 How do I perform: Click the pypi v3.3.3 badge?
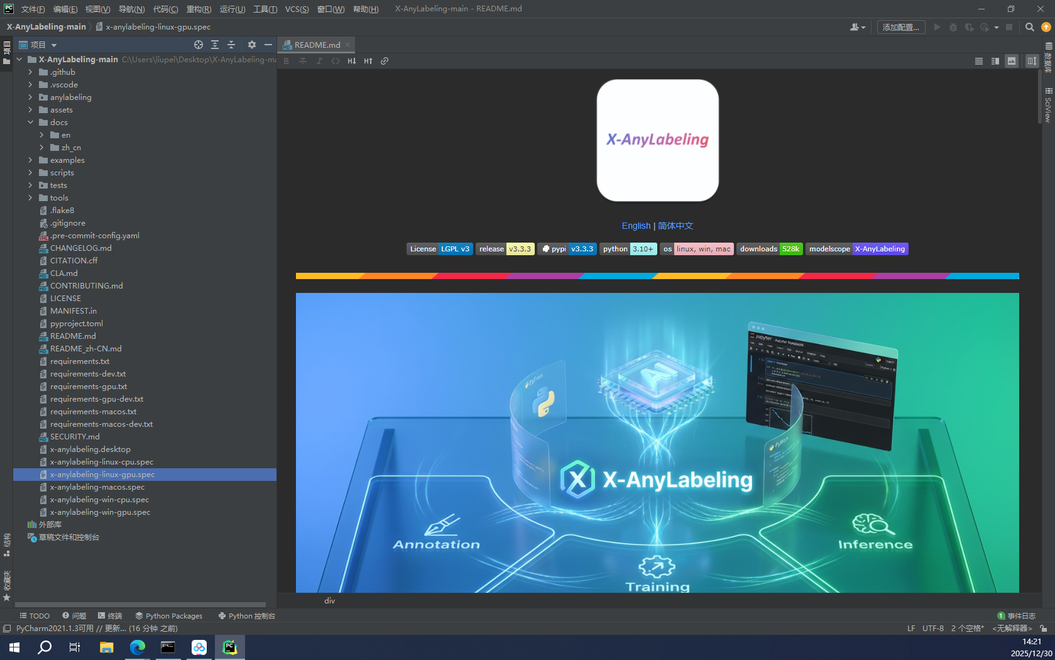click(567, 249)
